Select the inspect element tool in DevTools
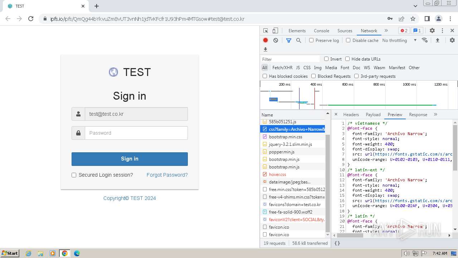The height and width of the screenshot is (258, 458). tap(265, 31)
